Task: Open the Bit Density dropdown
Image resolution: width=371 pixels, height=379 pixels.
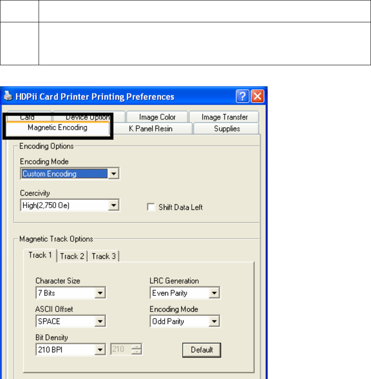Action: click(x=100, y=349)
